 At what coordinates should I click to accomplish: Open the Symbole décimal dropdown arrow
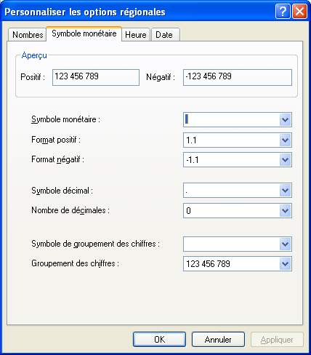[285, 191]
